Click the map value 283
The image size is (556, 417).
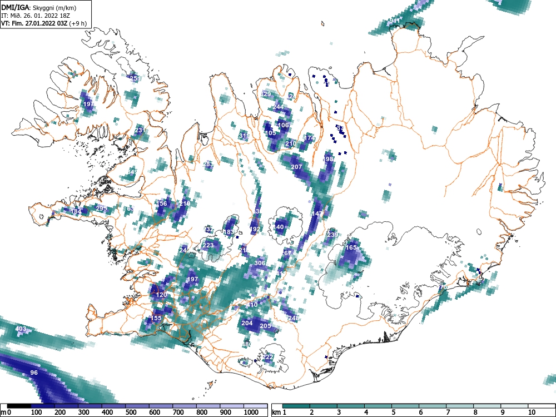(x=208, y=164)
